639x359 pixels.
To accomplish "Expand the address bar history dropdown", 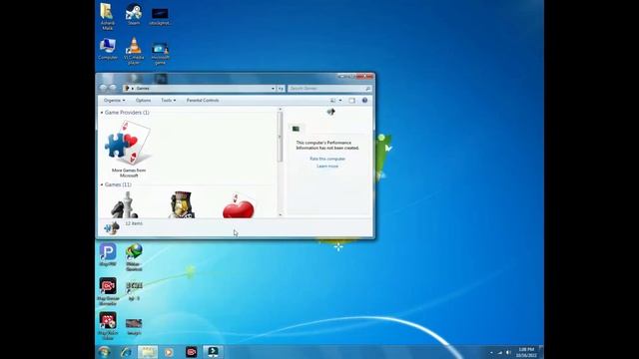I will click(x=273, y=89).
